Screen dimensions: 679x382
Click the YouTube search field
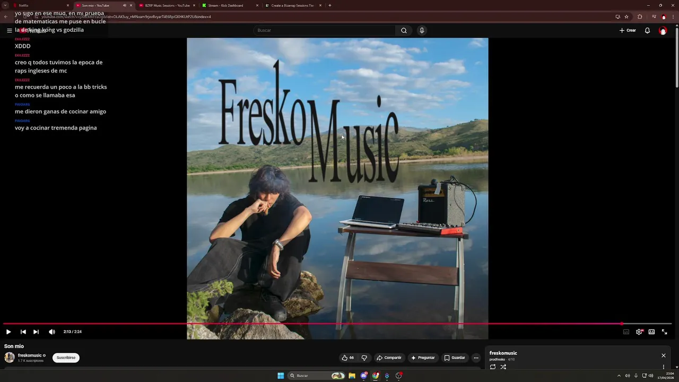click(x=324, y=30)
